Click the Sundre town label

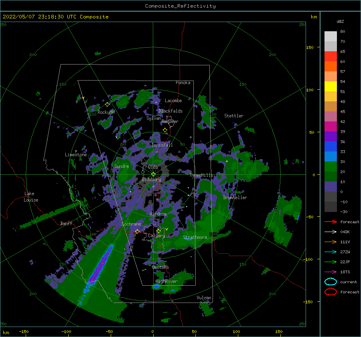[x=122, y=166]
